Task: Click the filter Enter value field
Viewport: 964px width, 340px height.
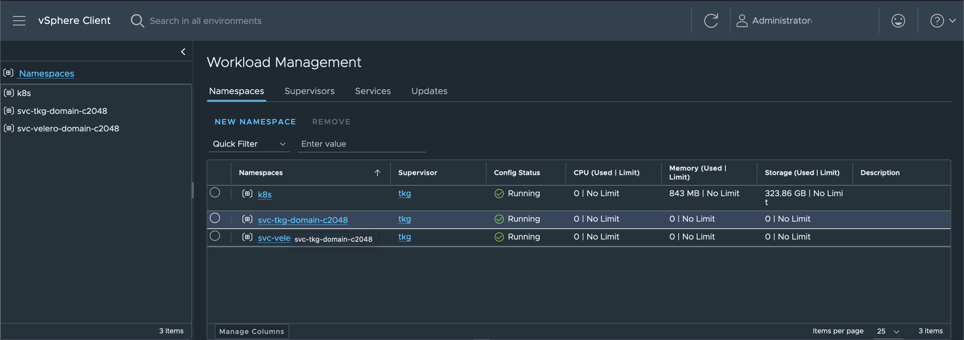Action: click(361, 144)
